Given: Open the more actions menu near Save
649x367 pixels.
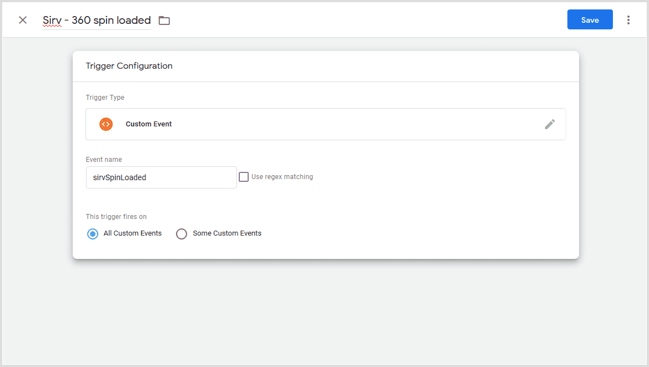Looking at the screenshot, I should [628, 19].
